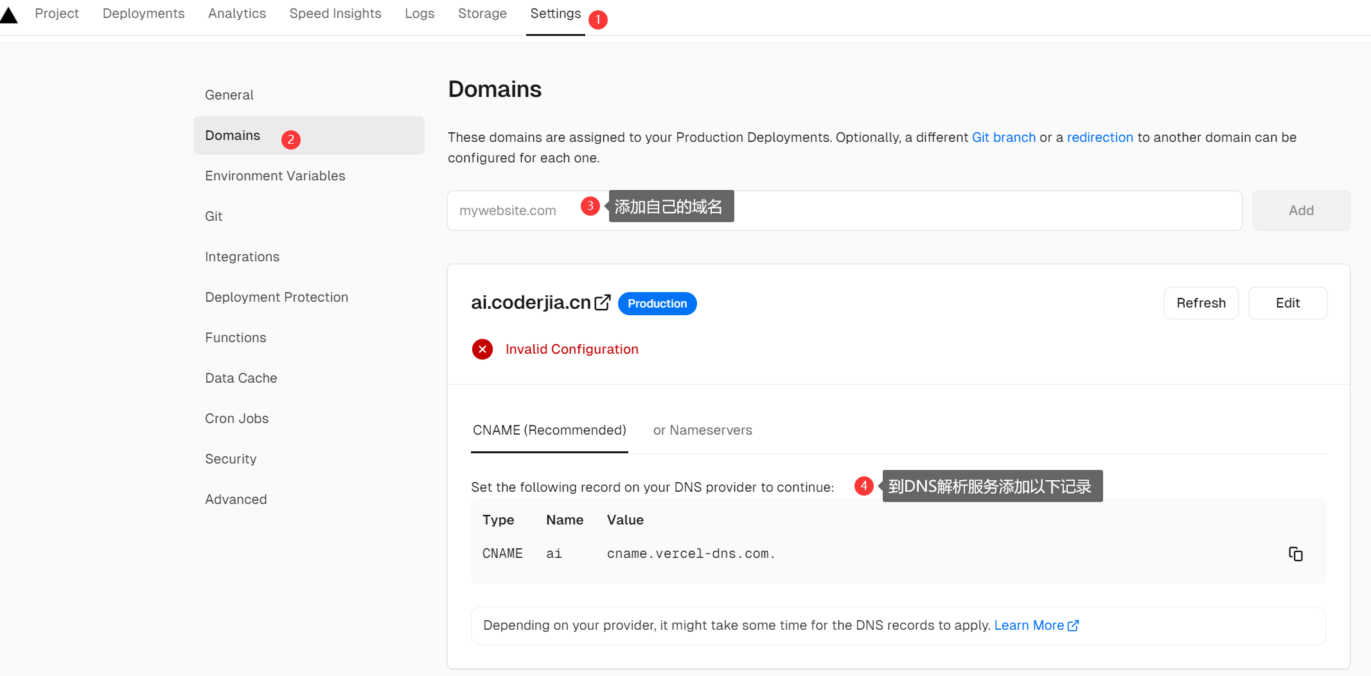Click Edit for the ai.coderjia.cn domain
The width and height of the screenshot is (1371, 676).
click(x=1287, y=303)
